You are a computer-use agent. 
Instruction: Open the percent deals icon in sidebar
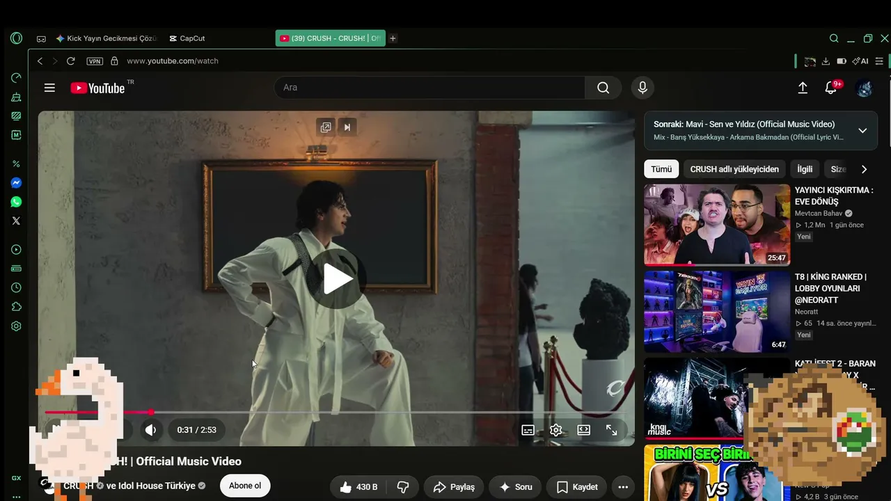point(16,164)
